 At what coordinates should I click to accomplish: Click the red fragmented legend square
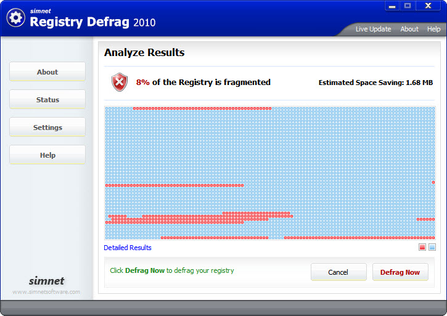(x=422, y=248)
